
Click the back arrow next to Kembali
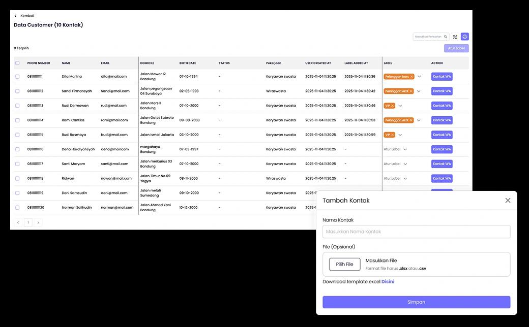15,16
